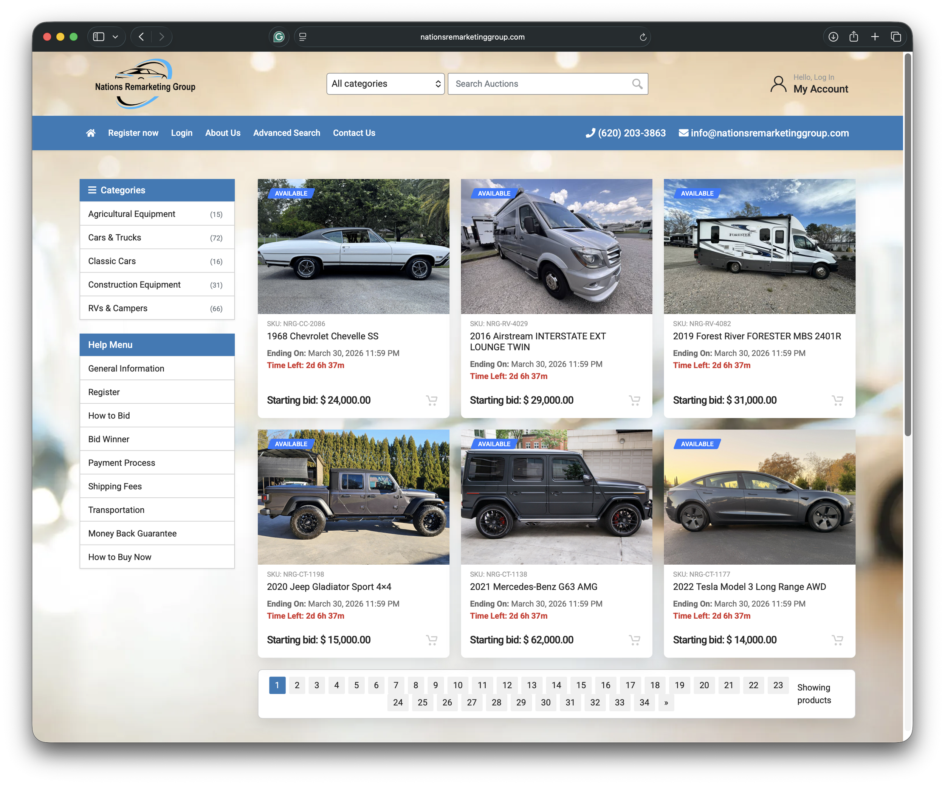Open the page reader/settings icon in address bar
The height and width of the screenshot is (785, 945).
click(x=303, y=37)
